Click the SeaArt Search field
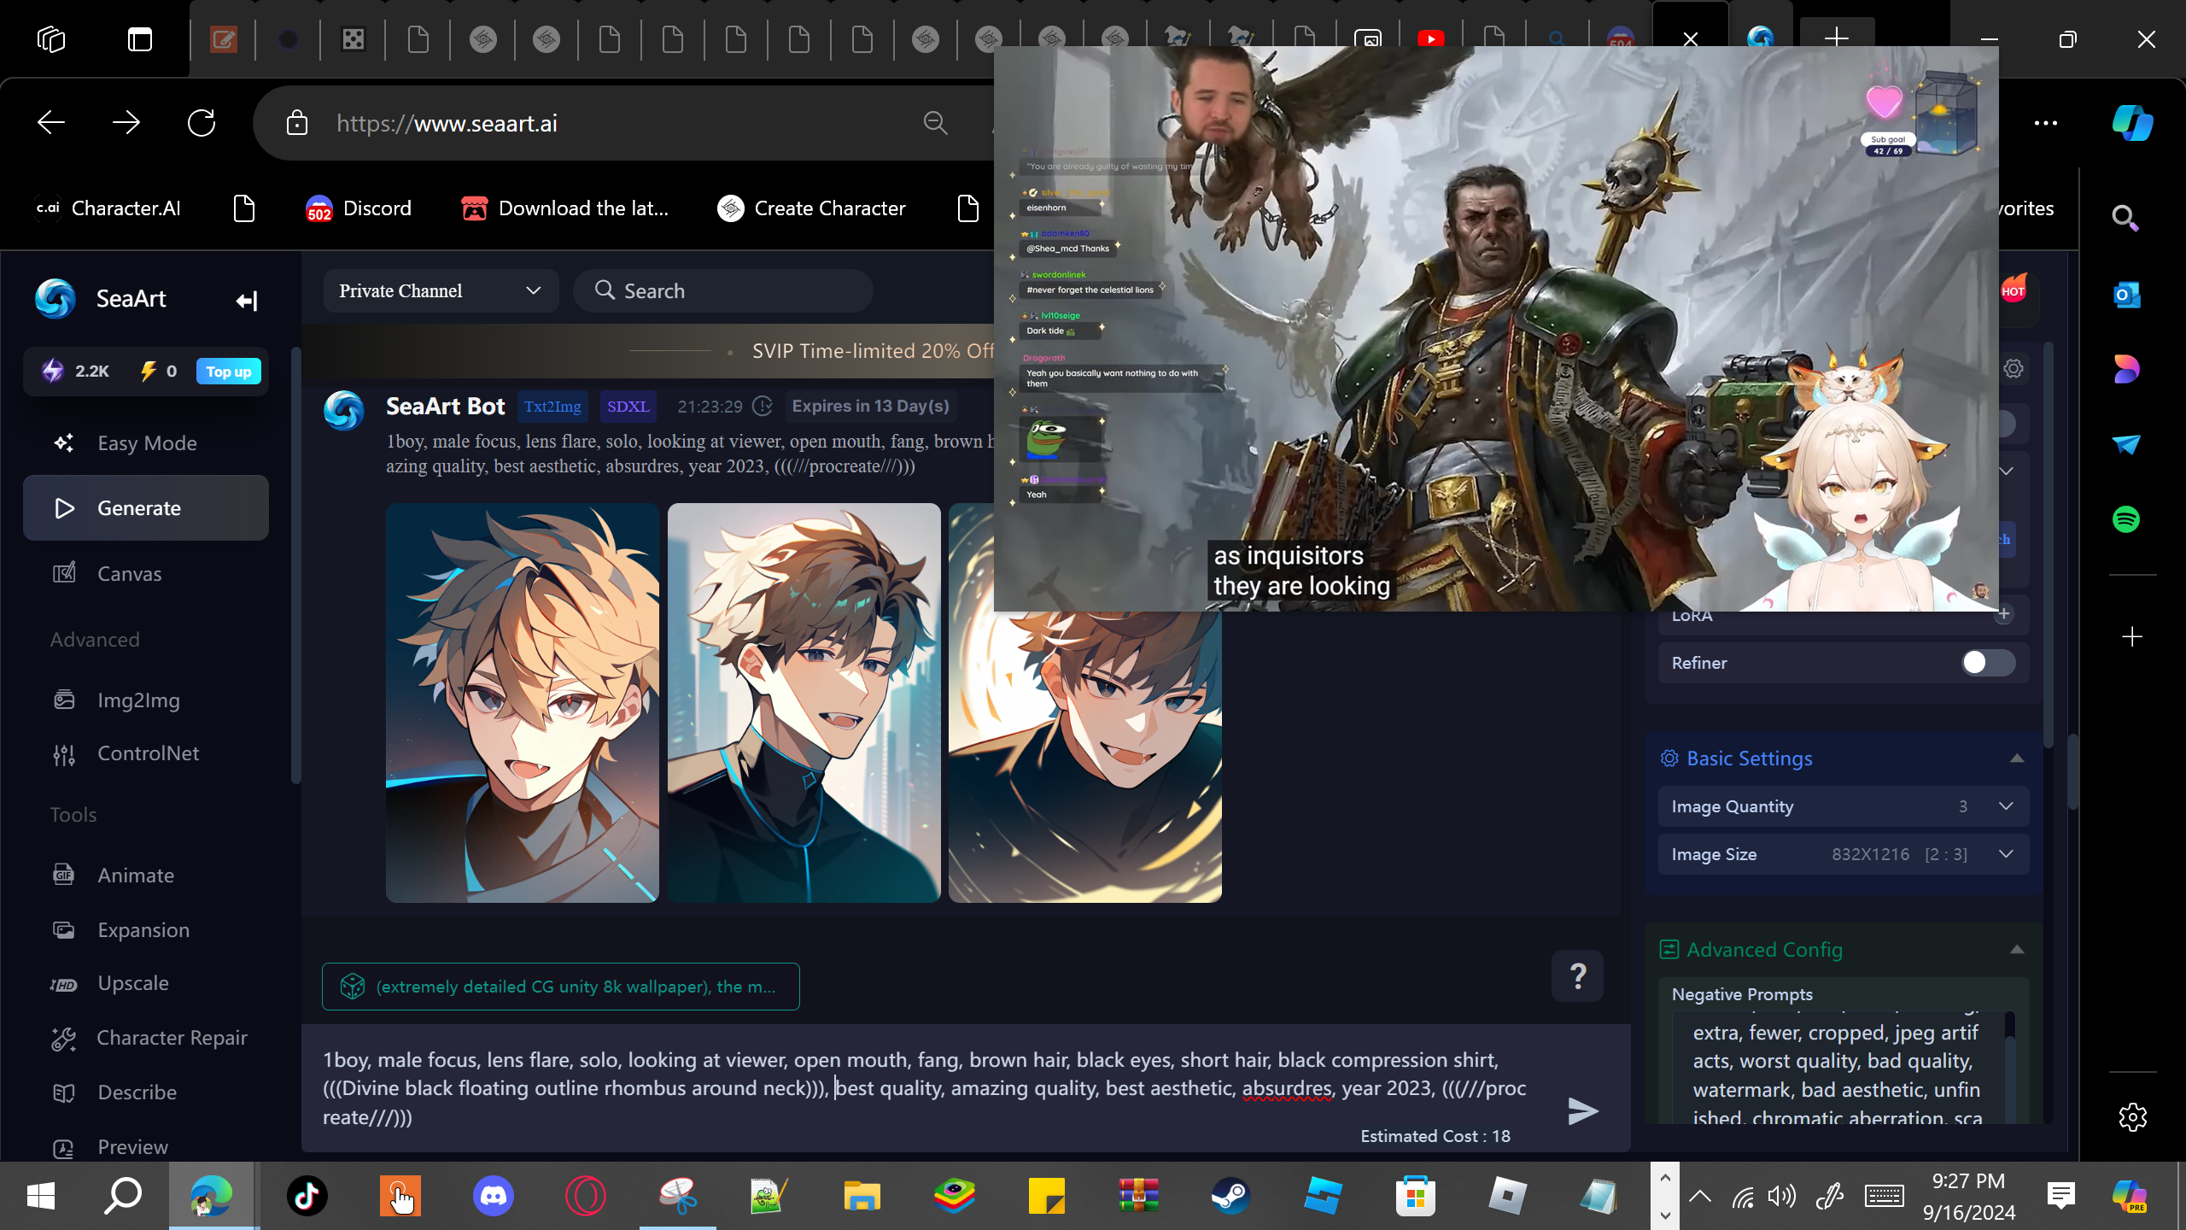Viewport: 2186px width, 1230px height. point(723,291)
